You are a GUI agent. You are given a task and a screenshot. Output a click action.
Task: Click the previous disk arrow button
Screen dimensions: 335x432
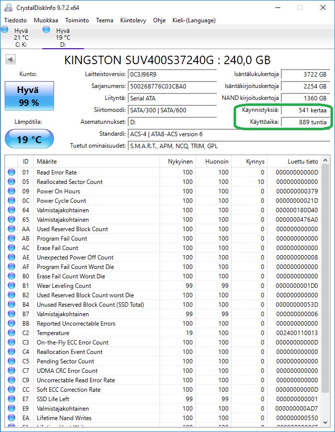(x=10, y=59)
